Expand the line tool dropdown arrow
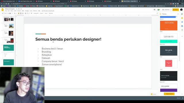Screen dimensions: 184x103 point(29,13)
